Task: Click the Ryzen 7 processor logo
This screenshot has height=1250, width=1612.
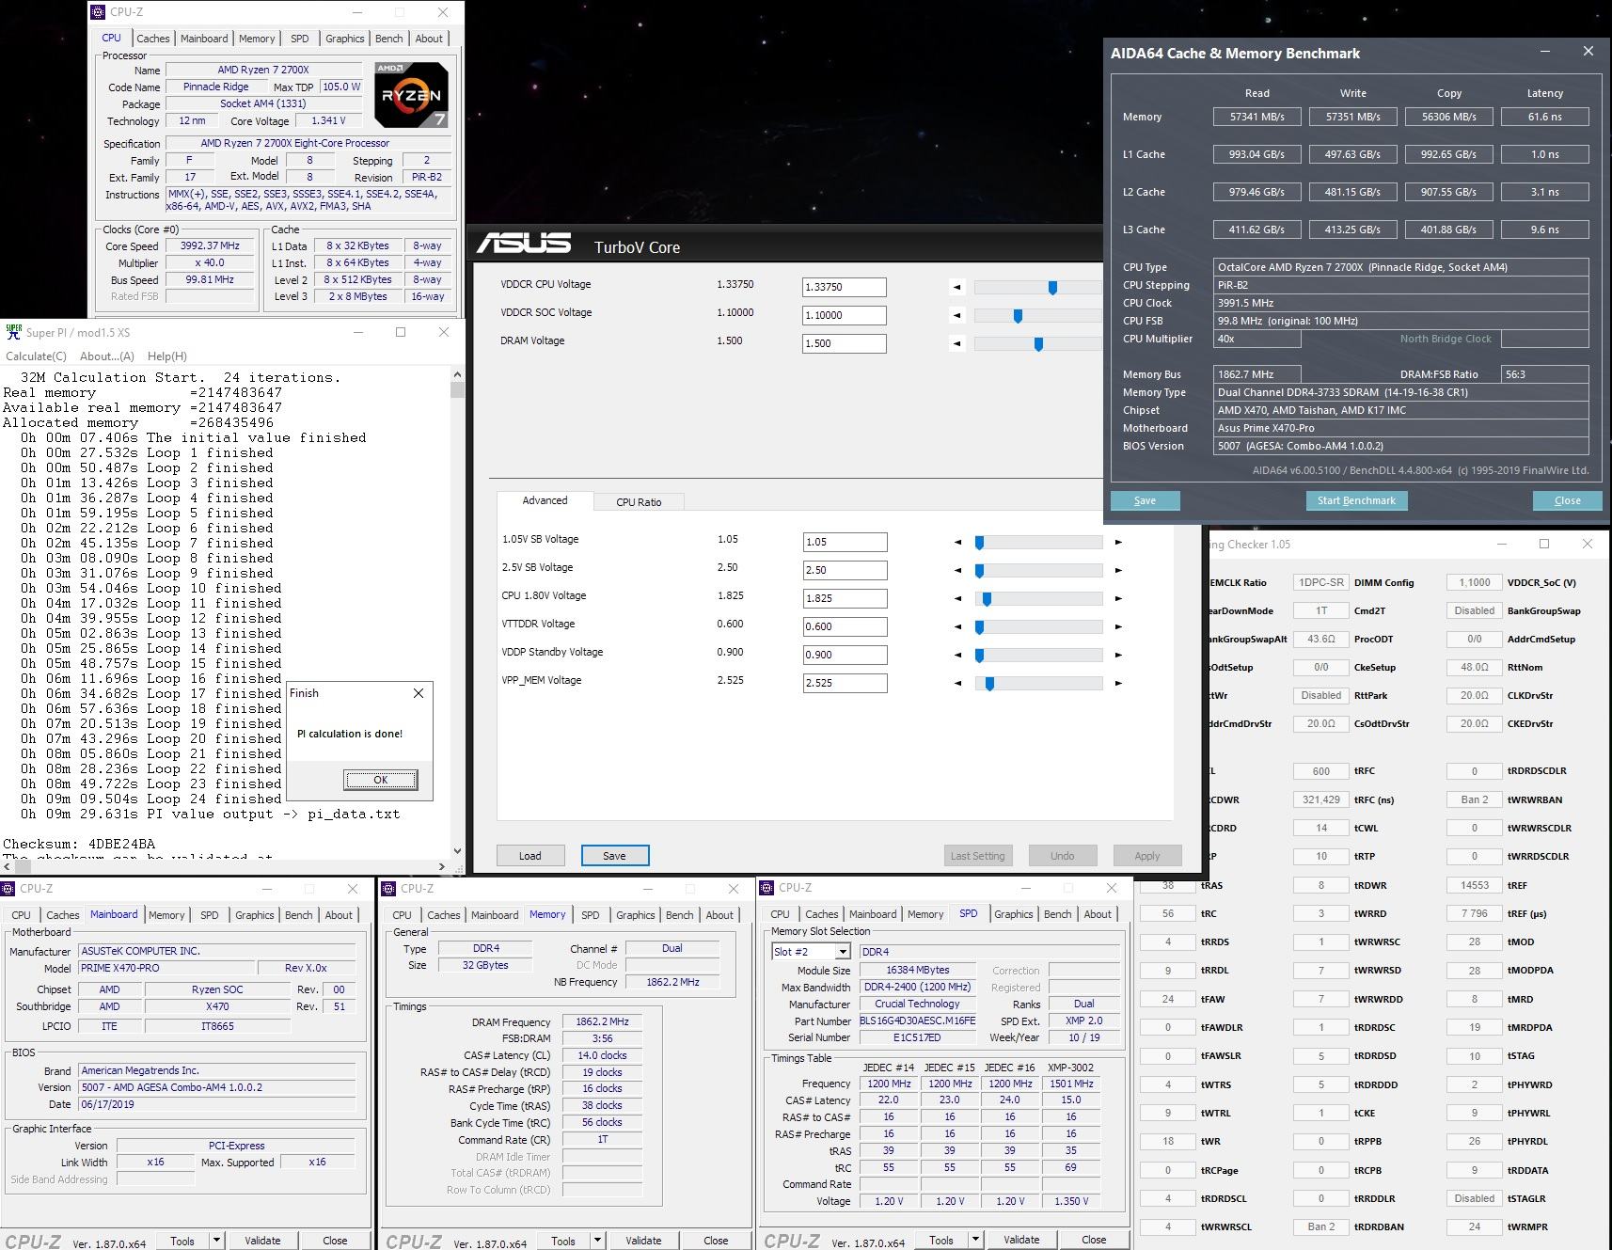Action: [x=411, y=94]
